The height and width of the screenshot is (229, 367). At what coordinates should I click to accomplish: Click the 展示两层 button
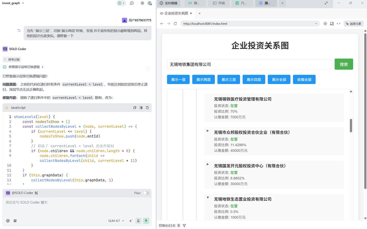203,79
